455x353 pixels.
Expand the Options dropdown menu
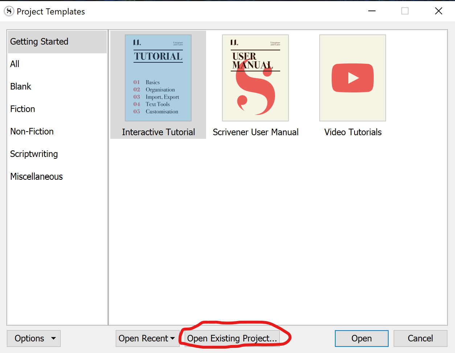click(34, 339)
